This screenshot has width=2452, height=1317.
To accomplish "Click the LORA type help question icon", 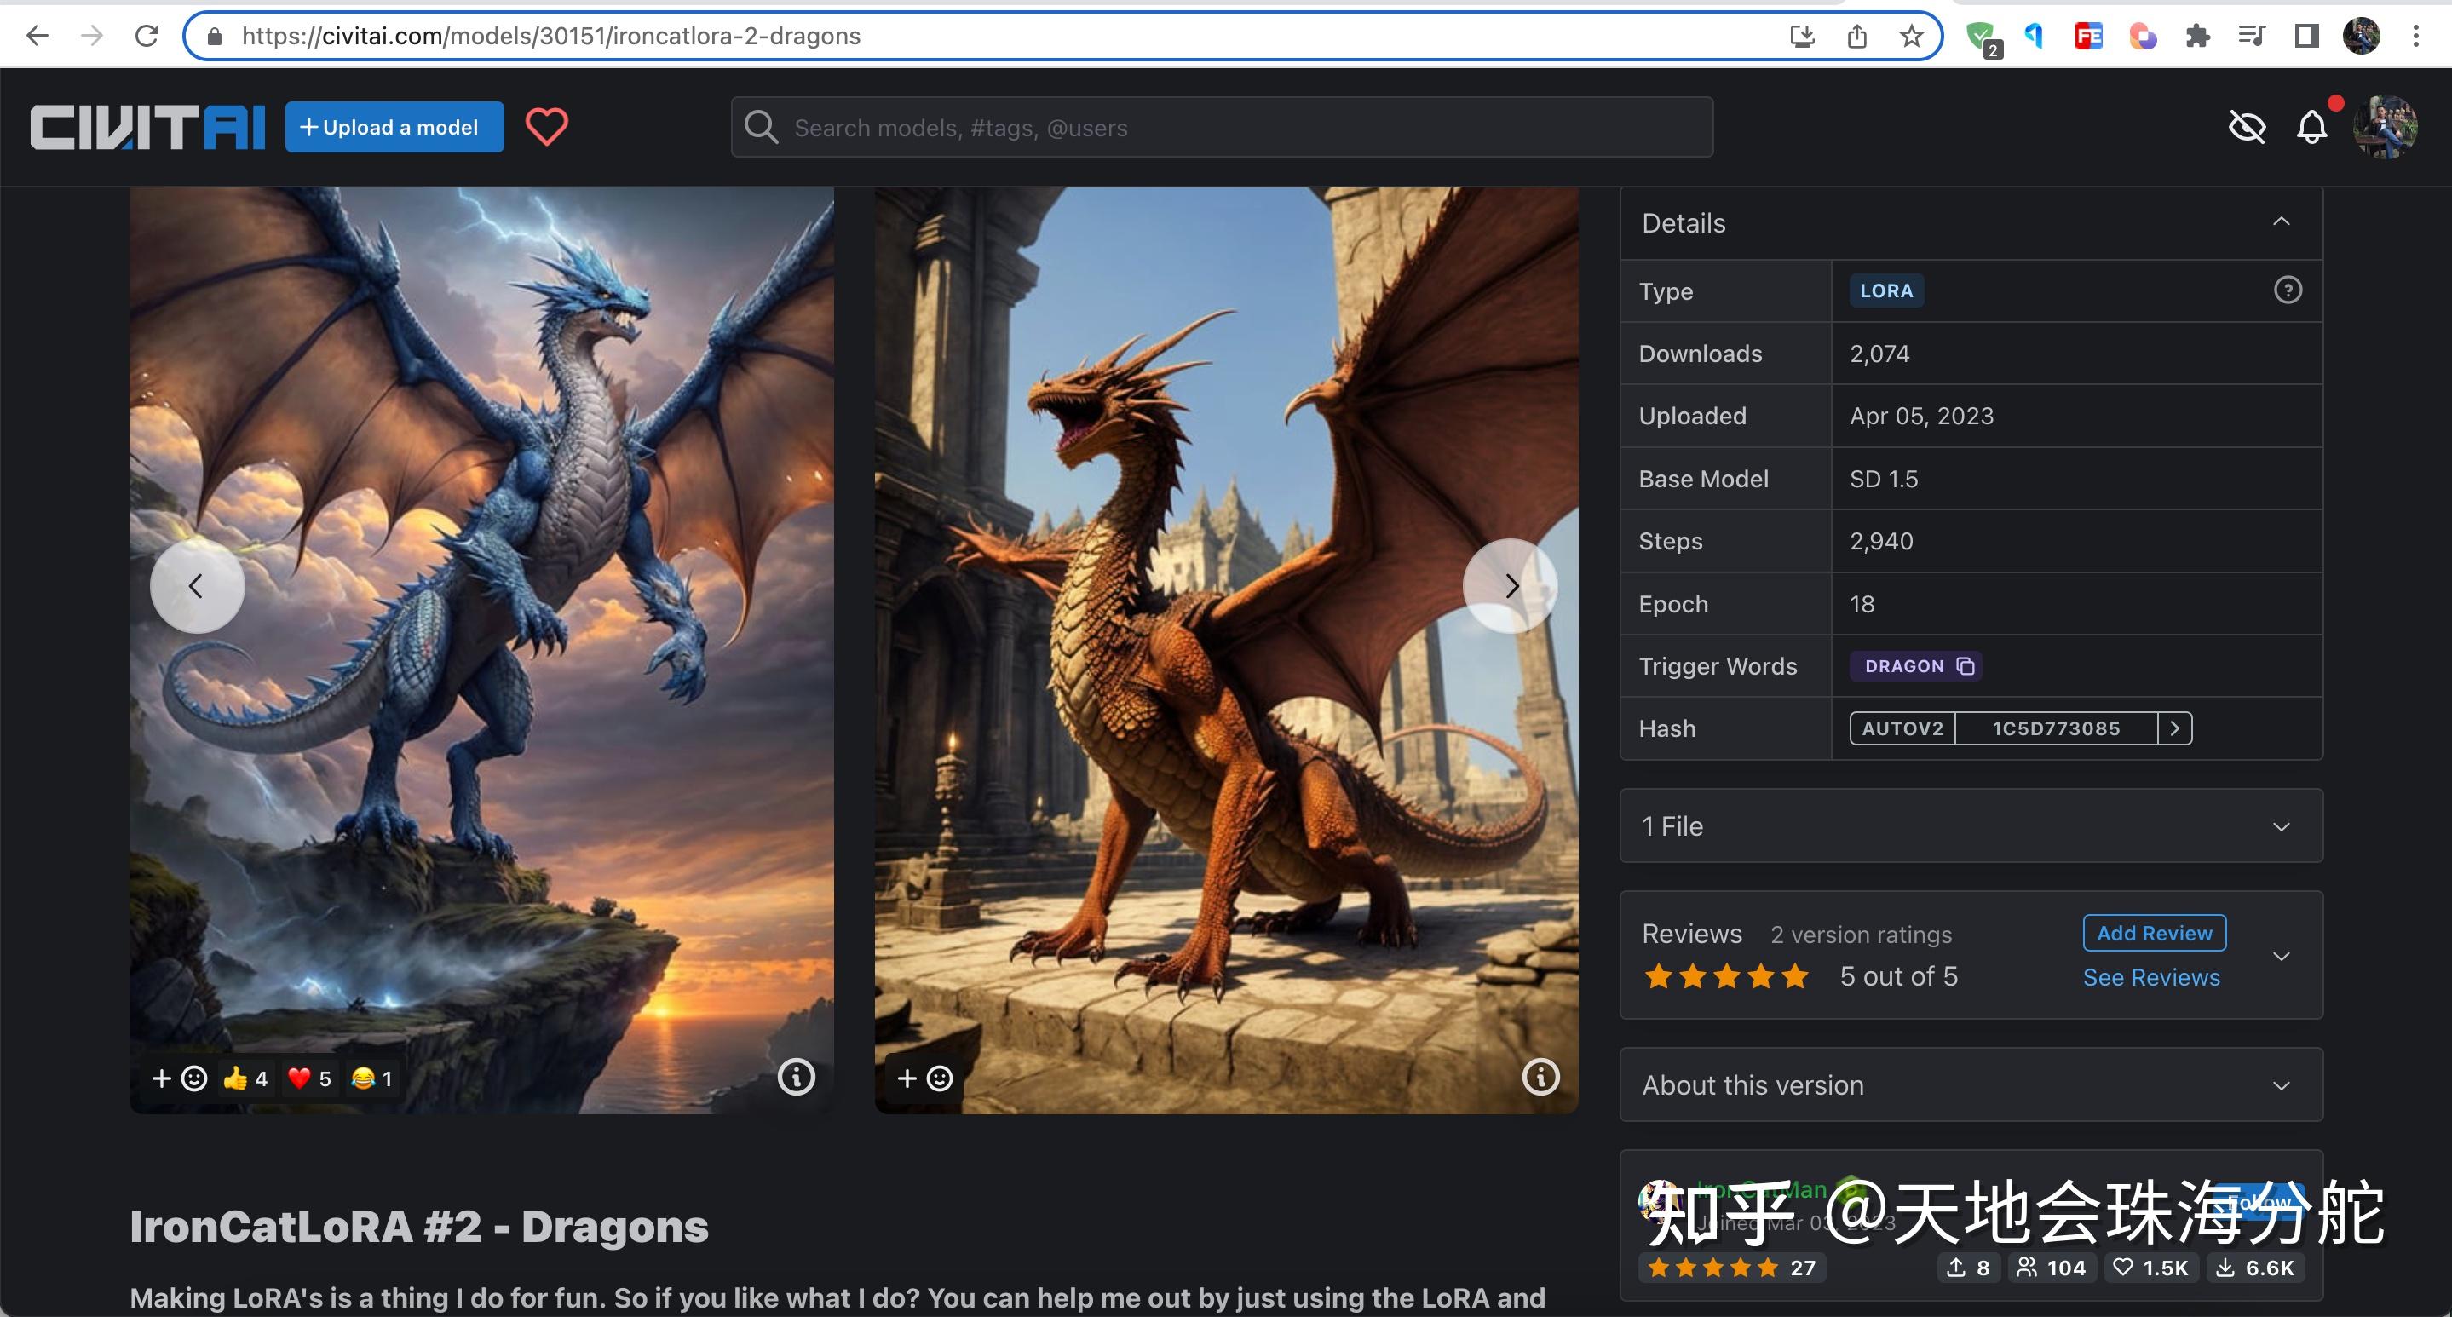I will click(2288, 290).
